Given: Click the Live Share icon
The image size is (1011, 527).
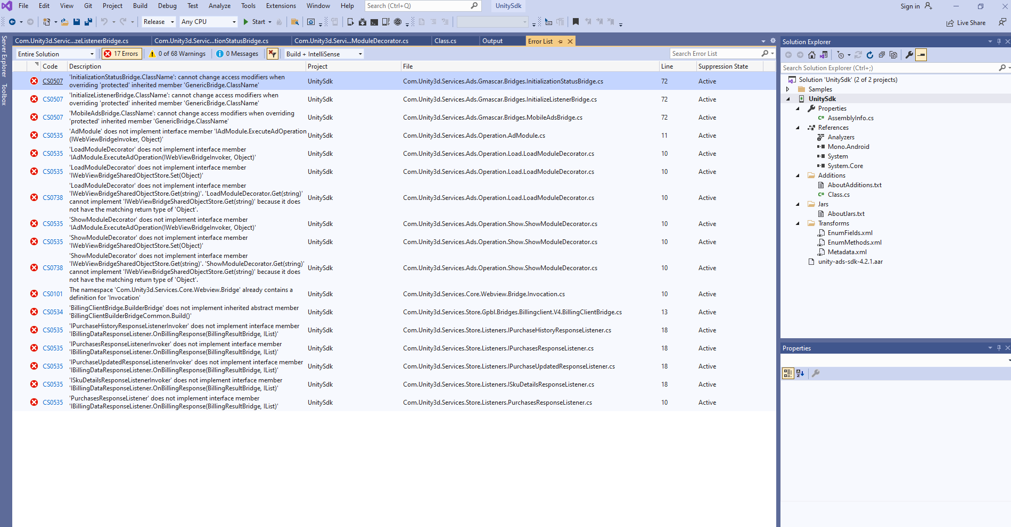Looking at the screenshot, I should 950,23.
